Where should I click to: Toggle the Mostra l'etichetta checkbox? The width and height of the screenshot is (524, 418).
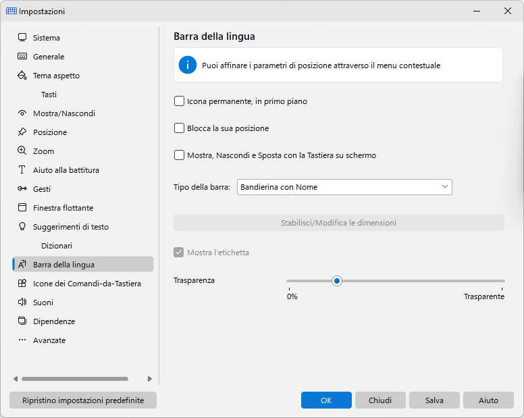[x=179, y=253]
